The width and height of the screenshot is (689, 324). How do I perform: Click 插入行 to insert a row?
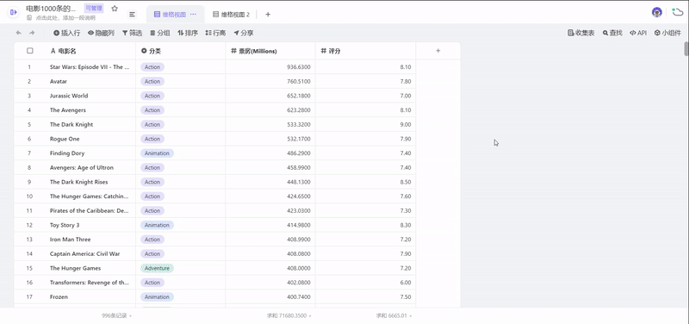(67, 33)
